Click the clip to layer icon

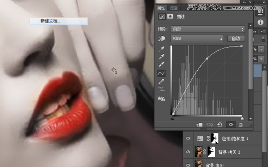(199, 125)
